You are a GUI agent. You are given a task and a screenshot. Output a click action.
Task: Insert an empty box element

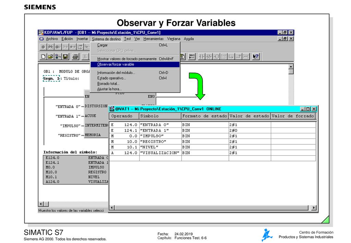click(223, 57)
